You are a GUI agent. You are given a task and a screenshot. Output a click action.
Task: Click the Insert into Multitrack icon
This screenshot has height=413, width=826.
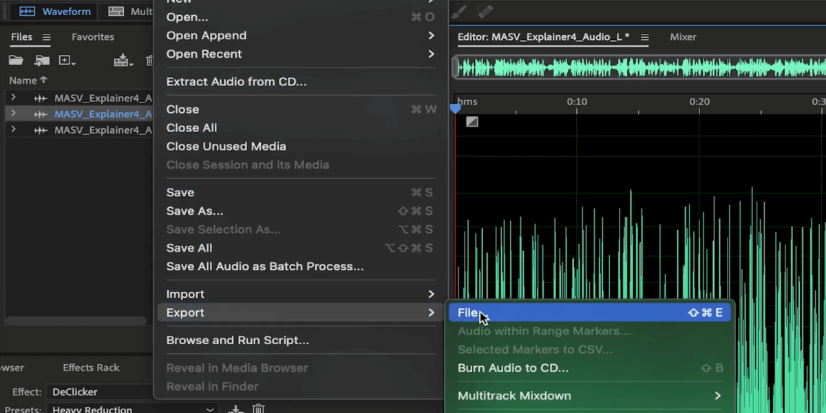pos(123,61)
